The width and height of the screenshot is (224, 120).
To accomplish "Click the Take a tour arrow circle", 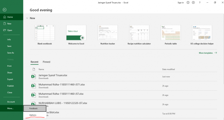I will (82, 38).
